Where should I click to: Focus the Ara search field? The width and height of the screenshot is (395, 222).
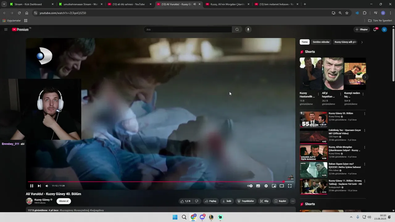[x=188, y=30]
